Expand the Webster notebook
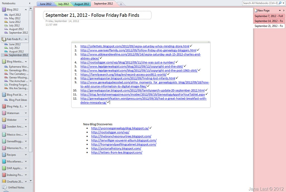Image resolution: width=286 pixels, height=192 pixels. coord(26,120)
